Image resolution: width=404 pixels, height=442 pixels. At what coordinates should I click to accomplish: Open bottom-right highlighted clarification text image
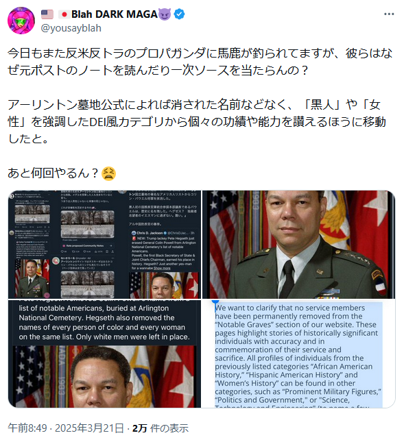[x=298, y=354]
